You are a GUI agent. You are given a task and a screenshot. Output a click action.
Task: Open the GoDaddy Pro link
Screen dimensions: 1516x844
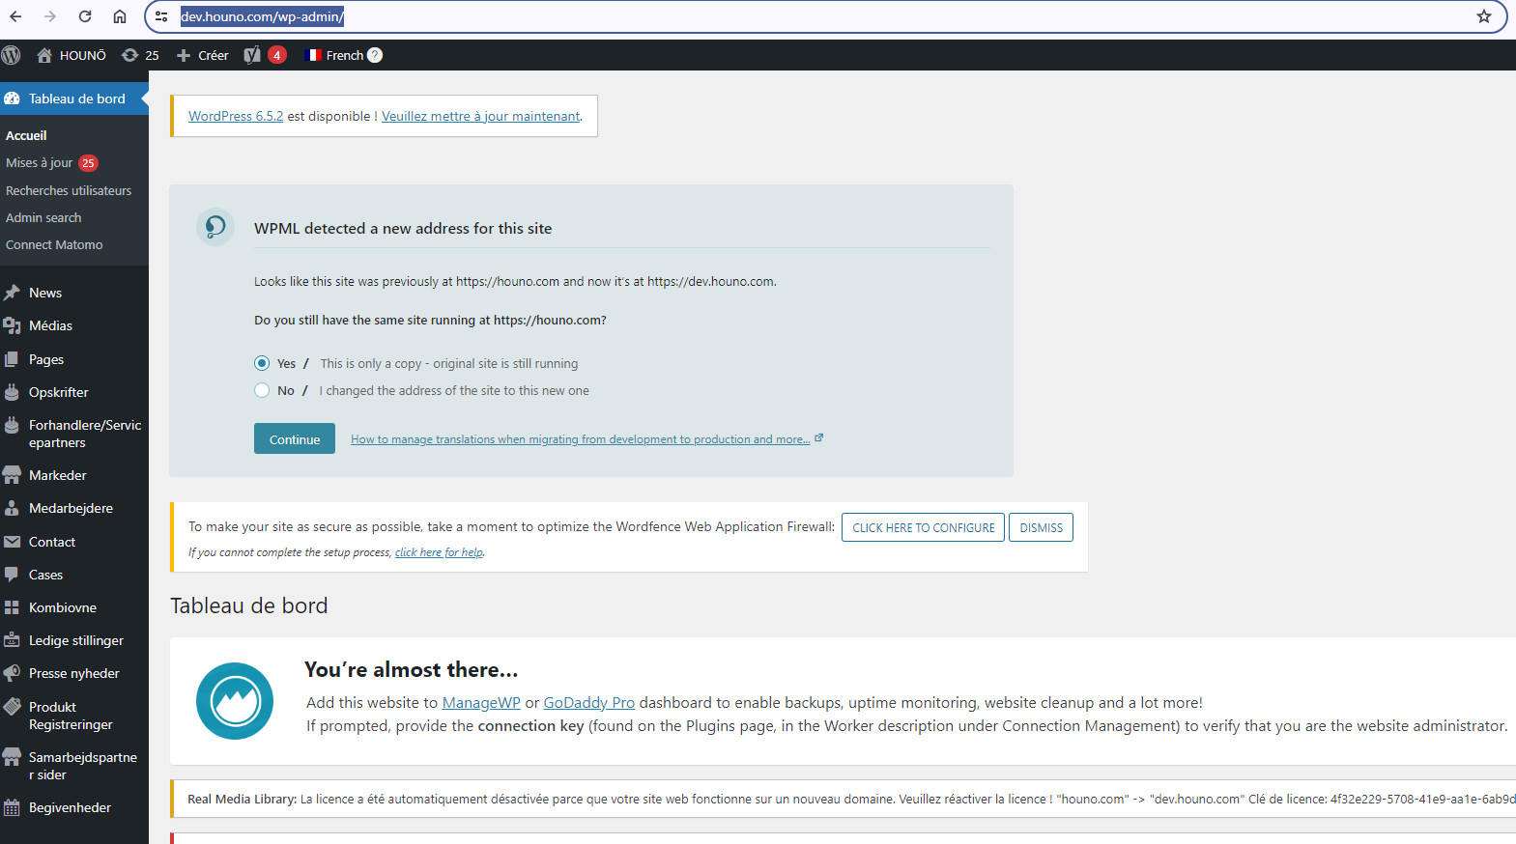tap(589, 703)
